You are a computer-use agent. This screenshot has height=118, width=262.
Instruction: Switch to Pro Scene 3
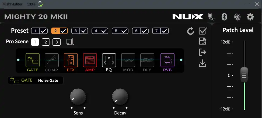57,42
